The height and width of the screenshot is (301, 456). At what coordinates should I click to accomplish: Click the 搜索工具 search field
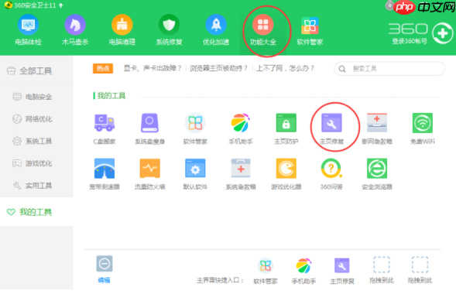point(389,69)
